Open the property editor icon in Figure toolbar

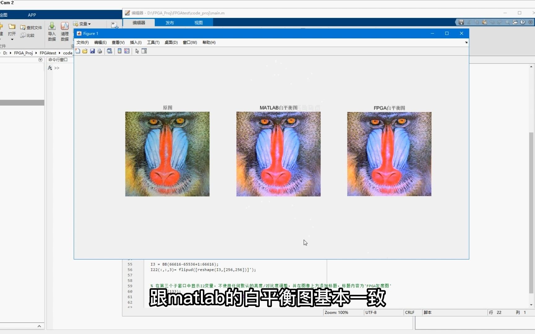click(144, 51)
